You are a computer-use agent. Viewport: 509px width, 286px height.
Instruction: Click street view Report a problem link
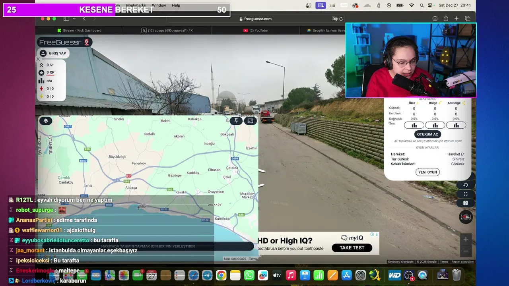[462, 262]
